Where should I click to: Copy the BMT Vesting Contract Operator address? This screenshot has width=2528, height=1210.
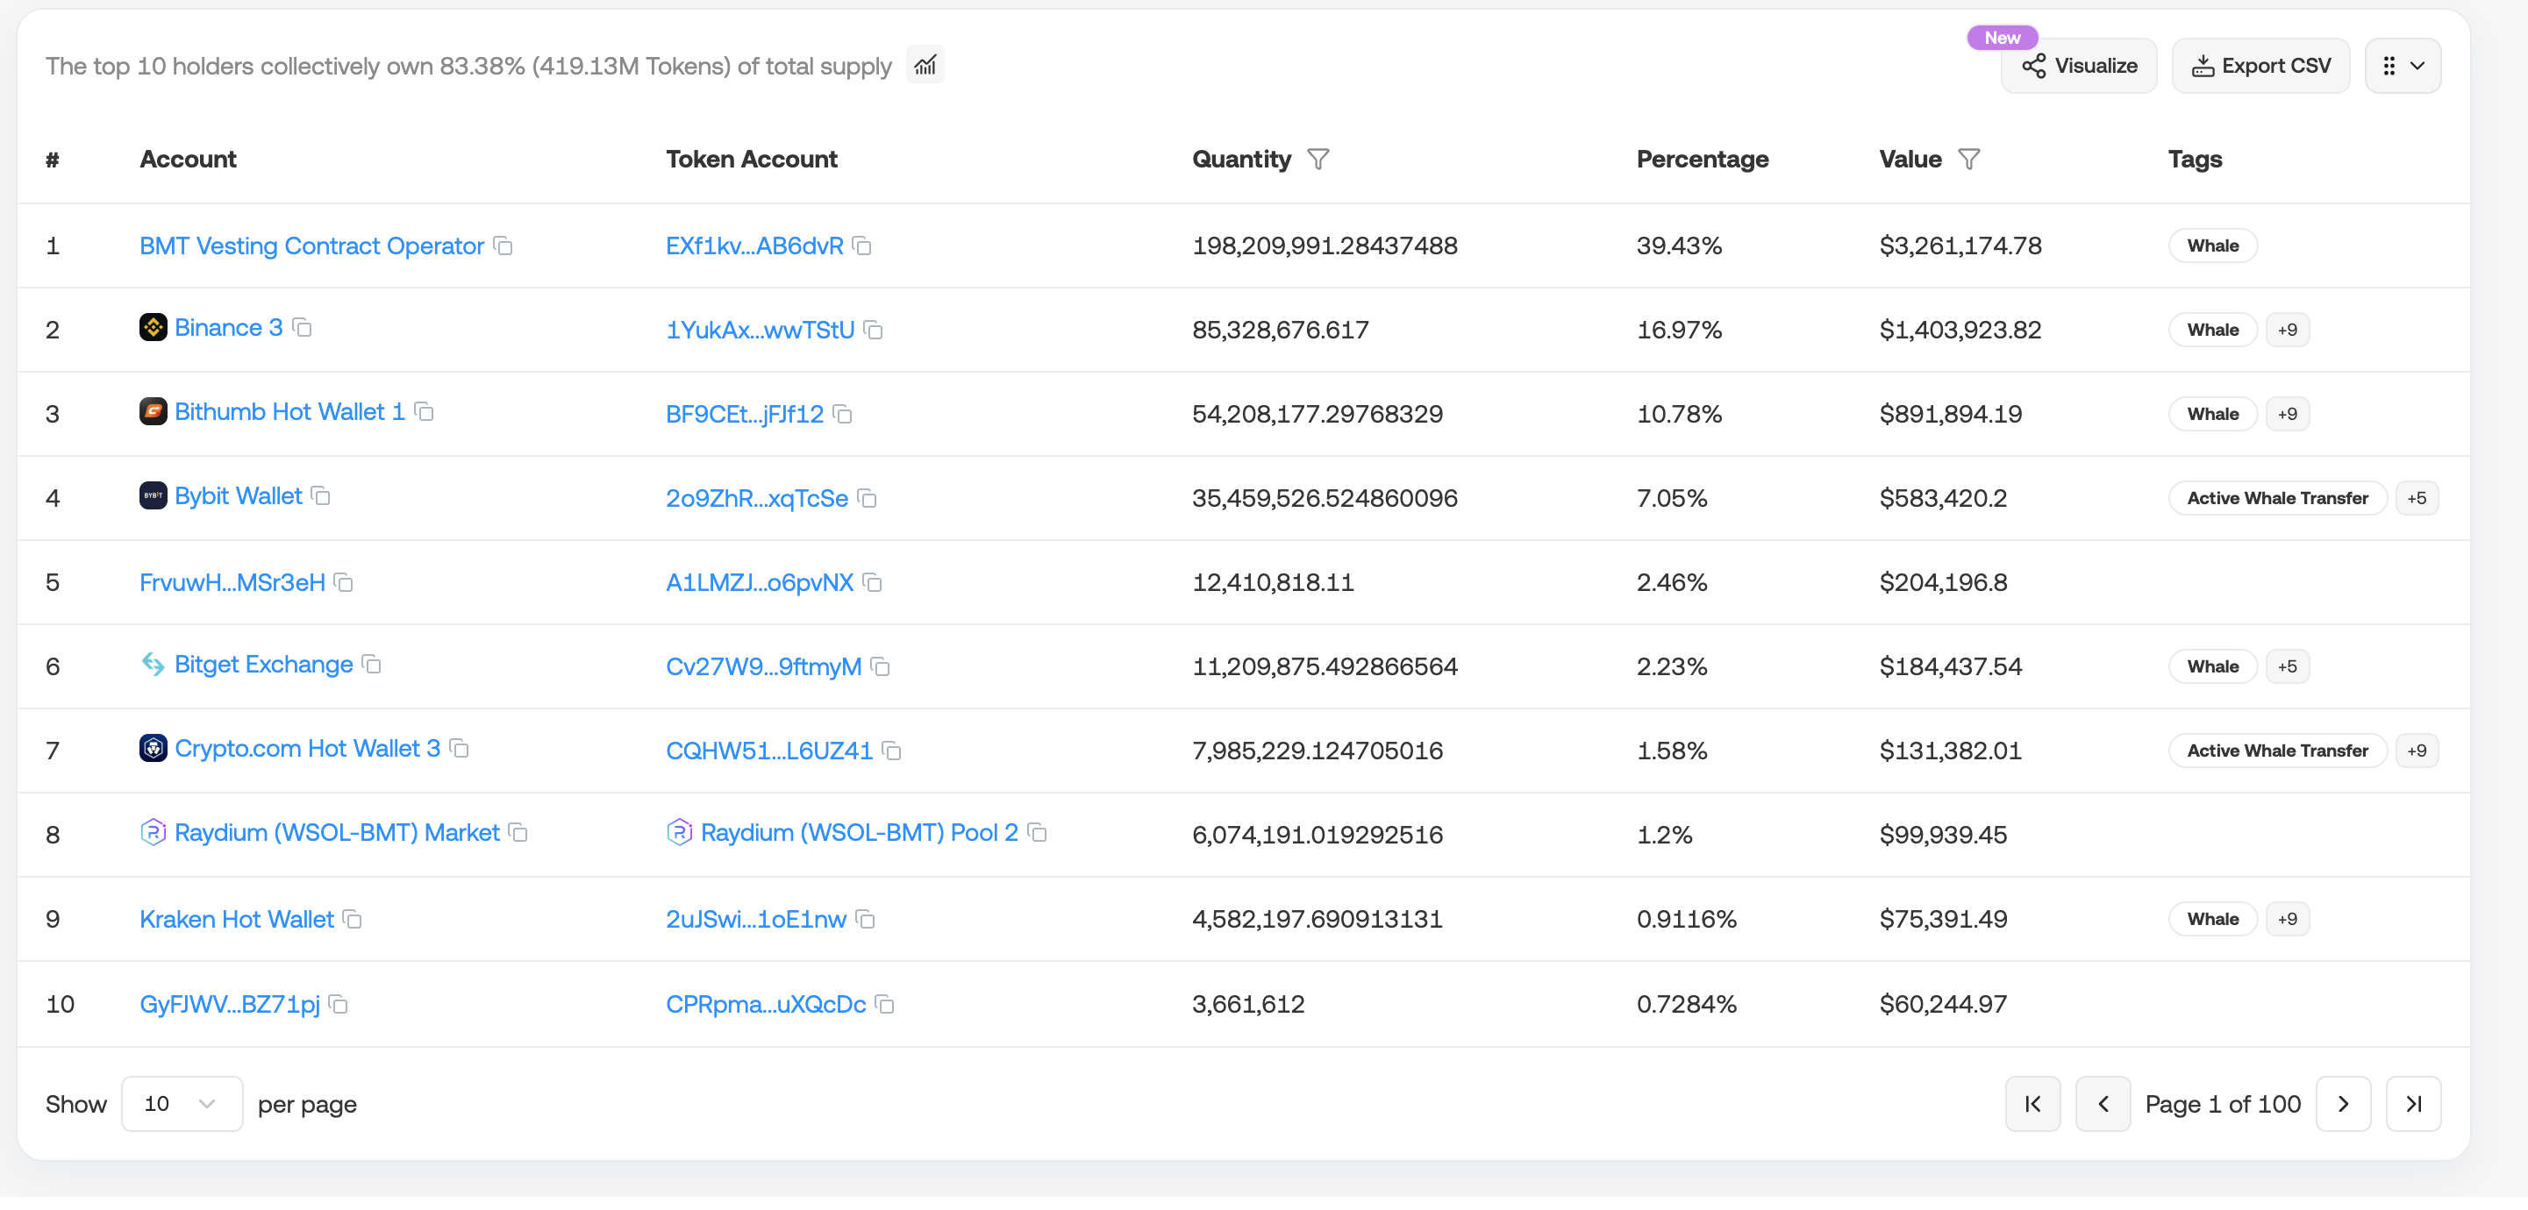click(x=503, y=246)
